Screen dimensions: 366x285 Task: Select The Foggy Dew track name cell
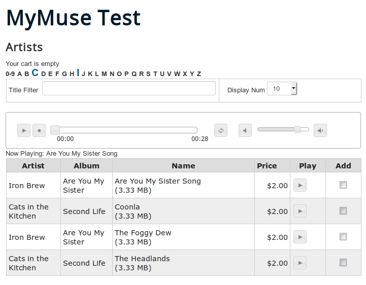click(183, 237)
